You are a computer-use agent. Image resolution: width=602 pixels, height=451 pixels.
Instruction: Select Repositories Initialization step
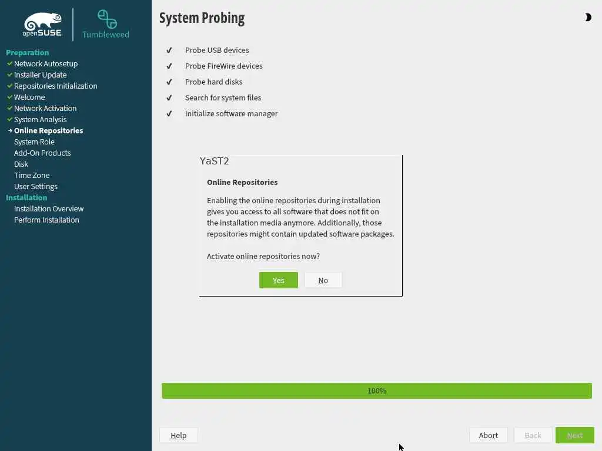pos(56,86)
